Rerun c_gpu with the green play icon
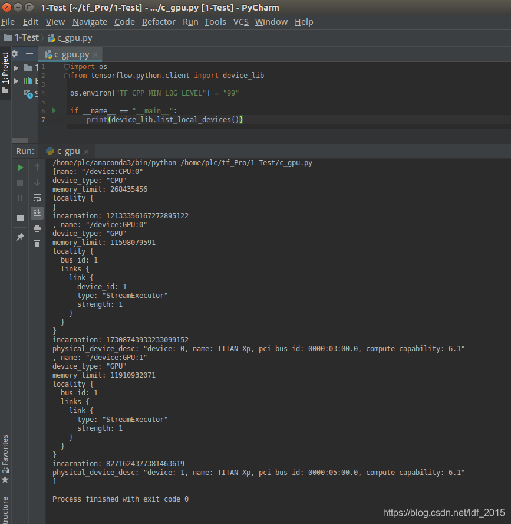The width and height of the screenshot is (511, 524). pyautogui.click(x=20, y=168)
